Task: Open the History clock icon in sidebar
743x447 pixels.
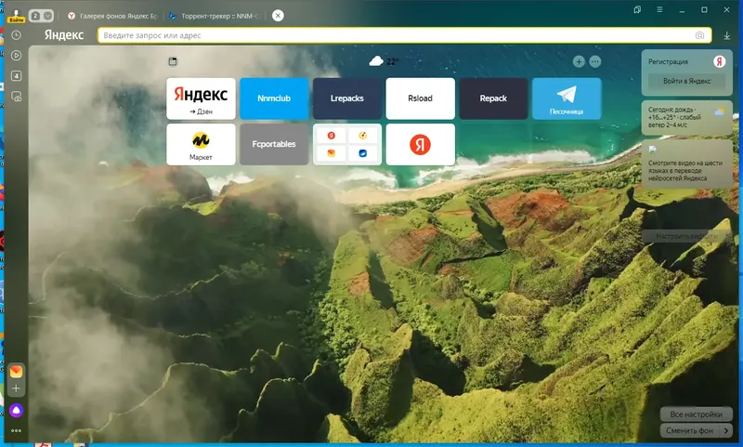Action: point(16,35)
